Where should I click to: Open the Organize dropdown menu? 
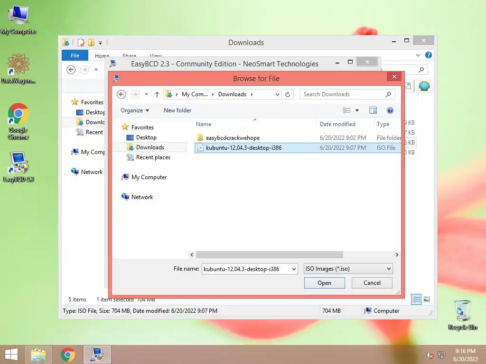pyautogui.click(x=135, y=110)
